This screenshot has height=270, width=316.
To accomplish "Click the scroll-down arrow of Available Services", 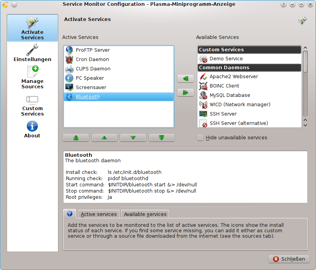I will point(305,125).
